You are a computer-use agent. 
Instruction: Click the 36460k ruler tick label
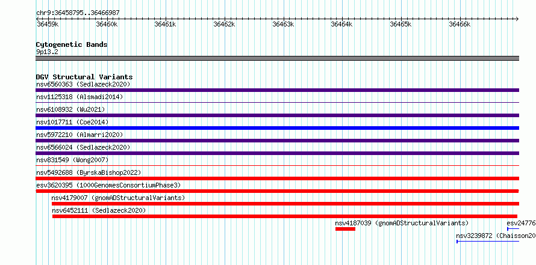pyautogui.click(x=107, y=24)
